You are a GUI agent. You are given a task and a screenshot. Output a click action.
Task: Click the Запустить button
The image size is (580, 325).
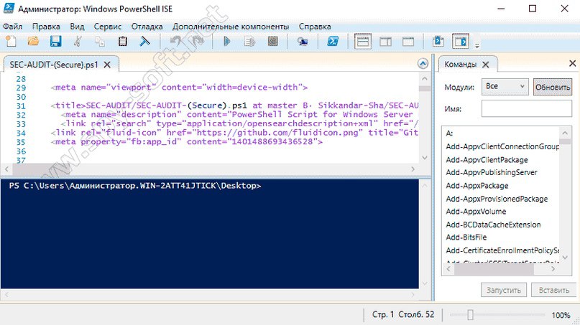(x=503, y=291)
